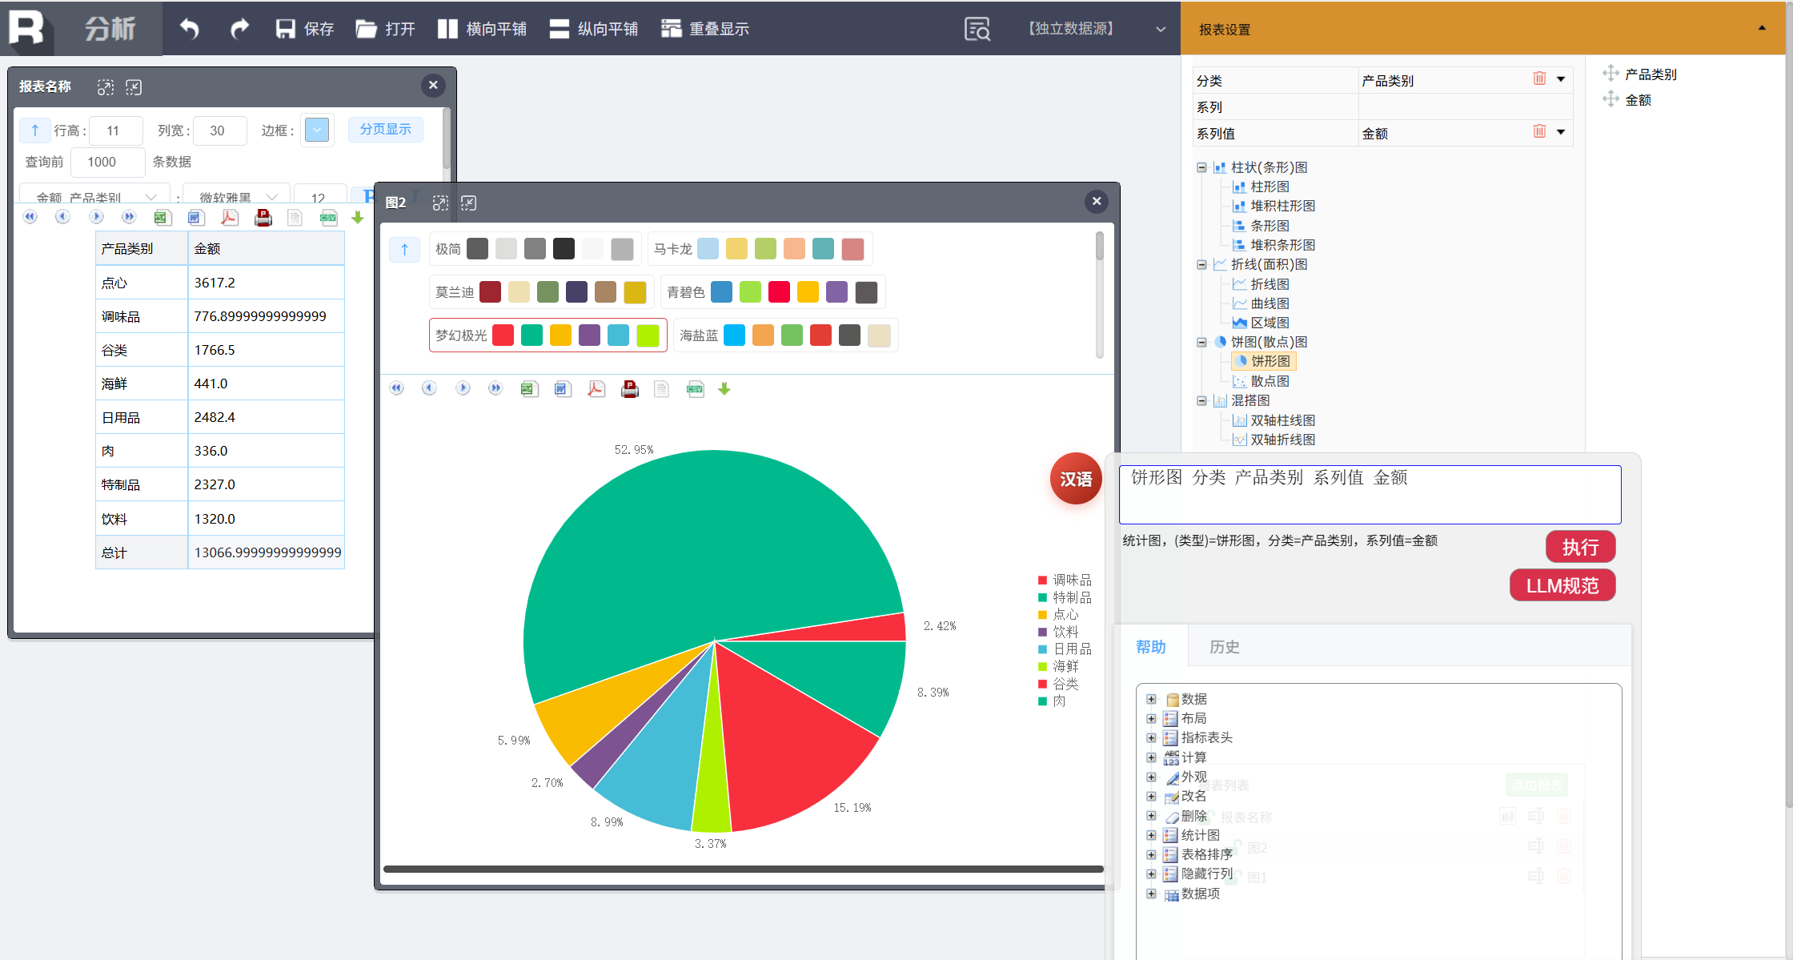This screenshot has width=1793, height=960.
Task: Select 散点图 chart type in tree
Action: pyautogui.click(x=1270, y=381)
